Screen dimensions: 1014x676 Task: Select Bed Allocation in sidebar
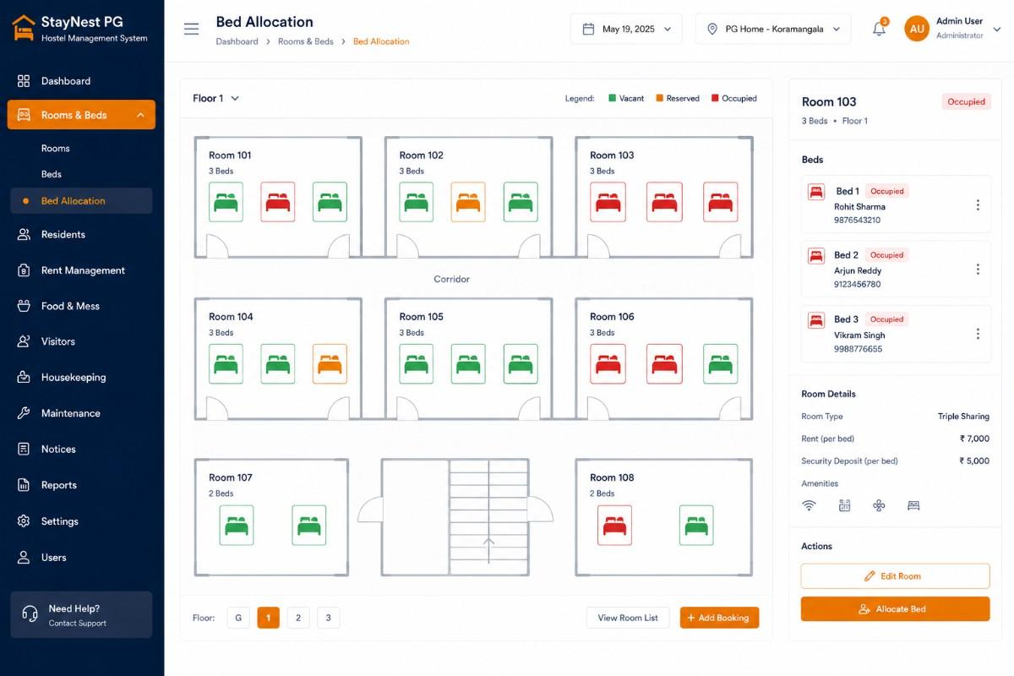[x=81, y=201]
